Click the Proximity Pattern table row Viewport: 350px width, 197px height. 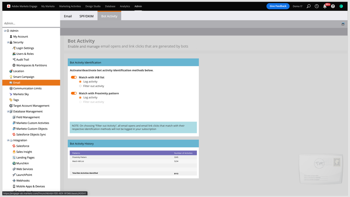tap(133, 157)
